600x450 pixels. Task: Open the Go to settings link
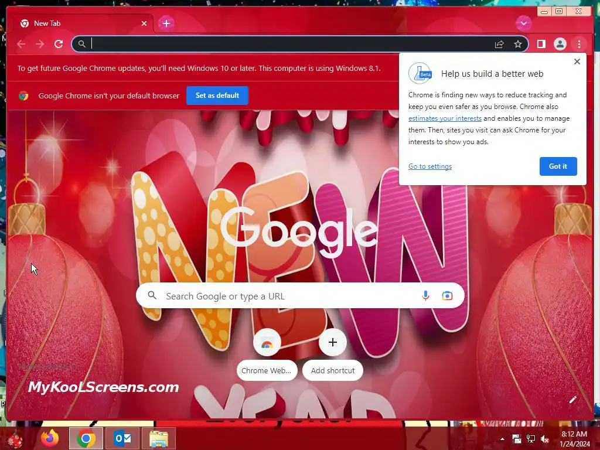tap(429, 166)
